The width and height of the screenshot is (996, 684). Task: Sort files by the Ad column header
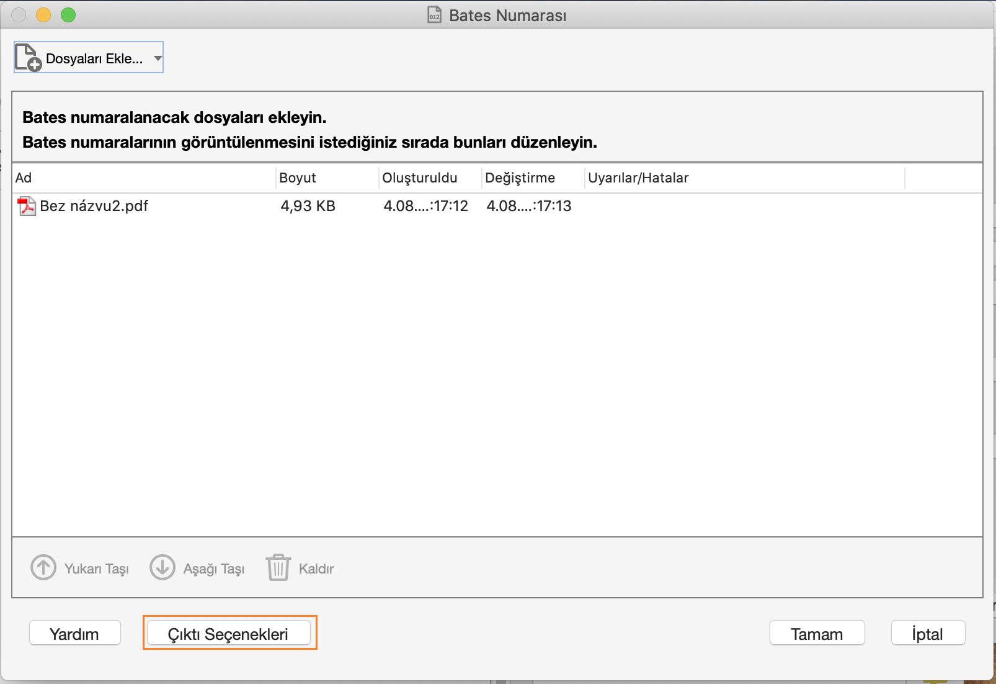(143, 178)
